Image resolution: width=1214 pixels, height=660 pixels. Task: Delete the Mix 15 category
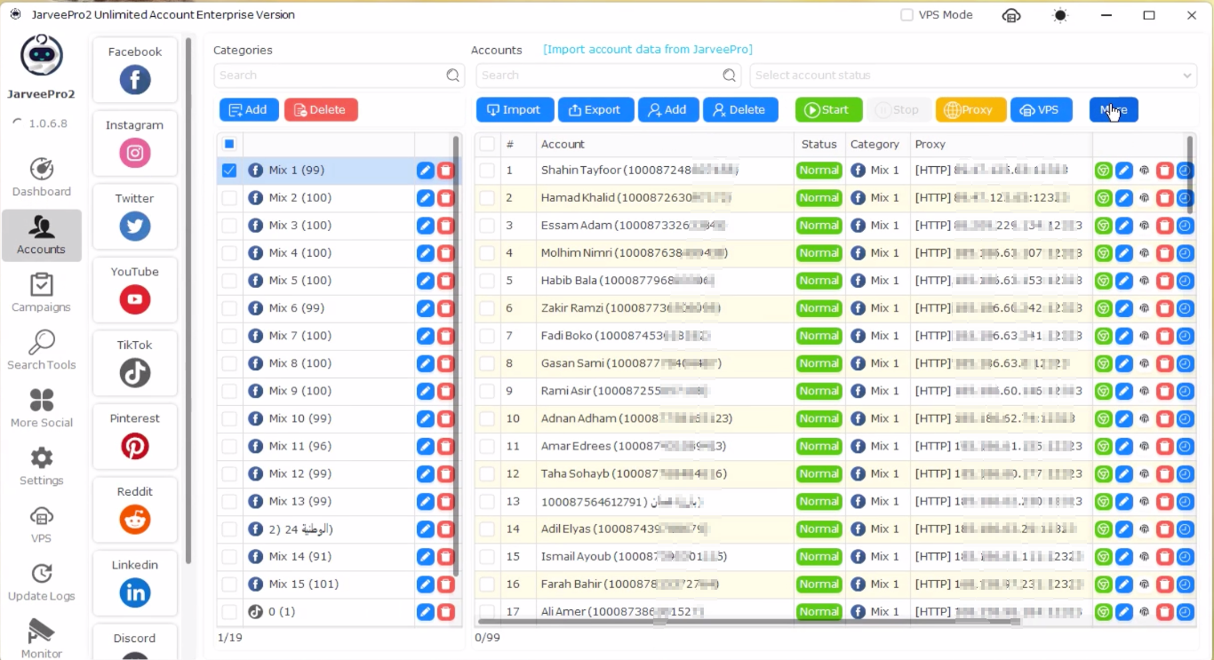pyautogui.click(x=446, y=584)
